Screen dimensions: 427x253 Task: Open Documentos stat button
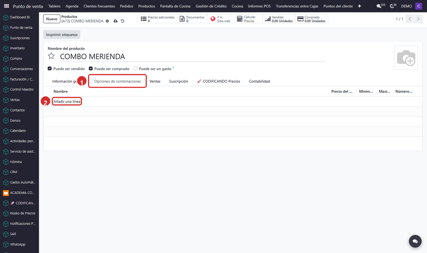[x=193, y=19]
